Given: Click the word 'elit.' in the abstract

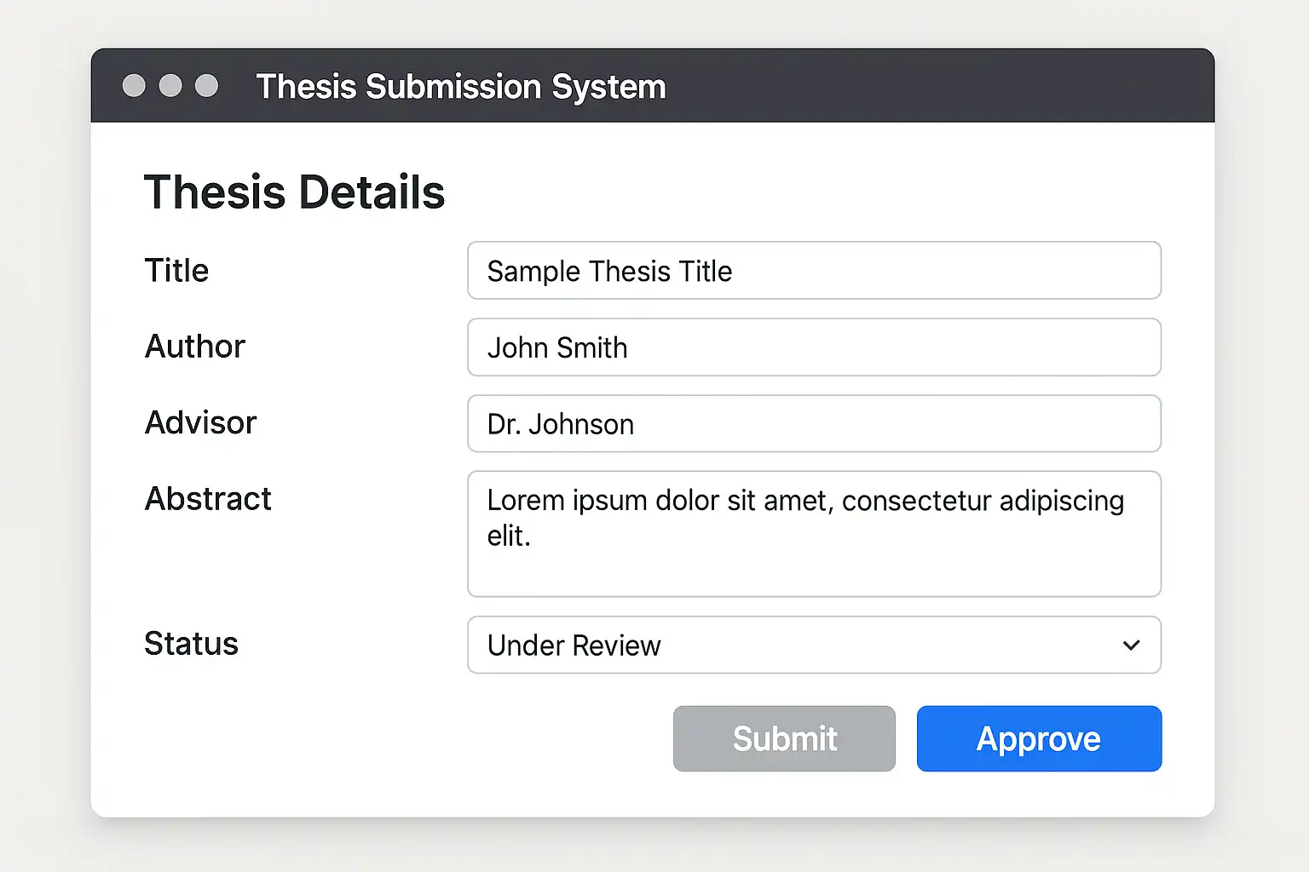Looking at the screenshot, I should pos(509,536).
